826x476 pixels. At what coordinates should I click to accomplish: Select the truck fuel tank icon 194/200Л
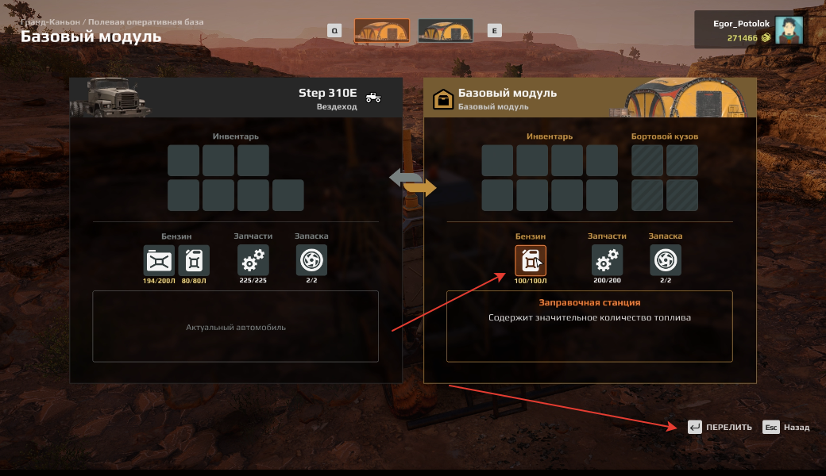[x=159, y=260]
